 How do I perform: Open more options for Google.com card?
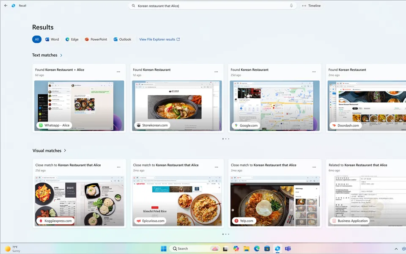pyautogui.click(x=314, y=72)
